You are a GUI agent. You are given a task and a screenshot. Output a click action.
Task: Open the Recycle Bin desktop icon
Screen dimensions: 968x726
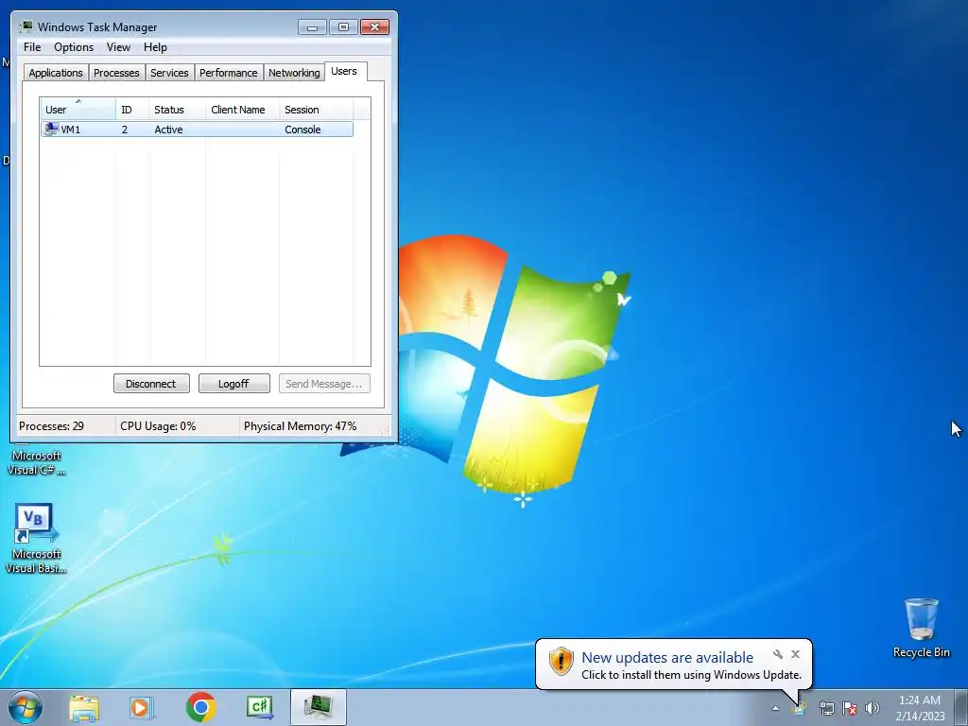tap(921, 628)
